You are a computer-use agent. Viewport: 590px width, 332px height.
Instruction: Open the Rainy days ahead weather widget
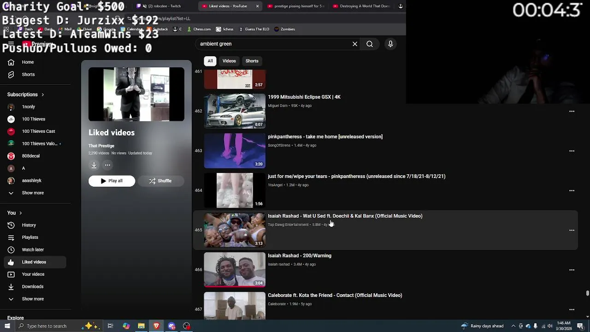(x=482, y=326)
